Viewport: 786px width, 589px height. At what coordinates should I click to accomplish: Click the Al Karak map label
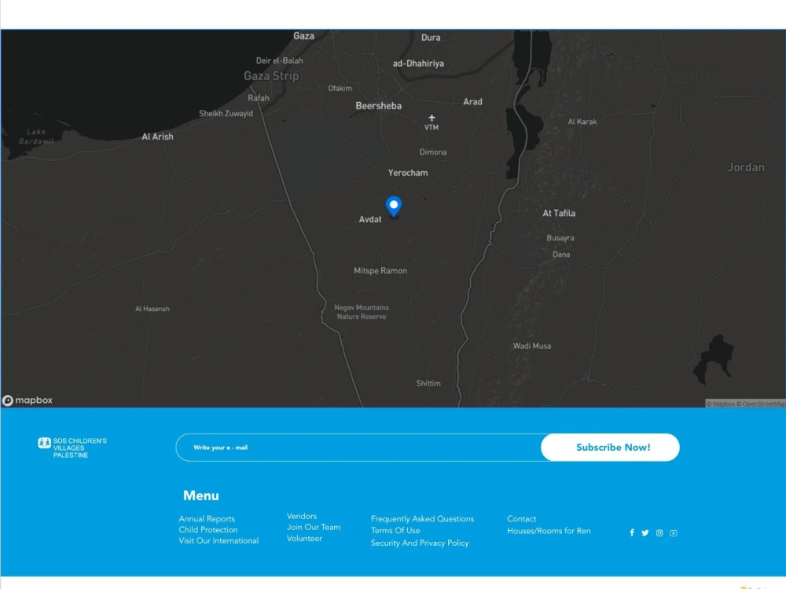click(582, 122)
